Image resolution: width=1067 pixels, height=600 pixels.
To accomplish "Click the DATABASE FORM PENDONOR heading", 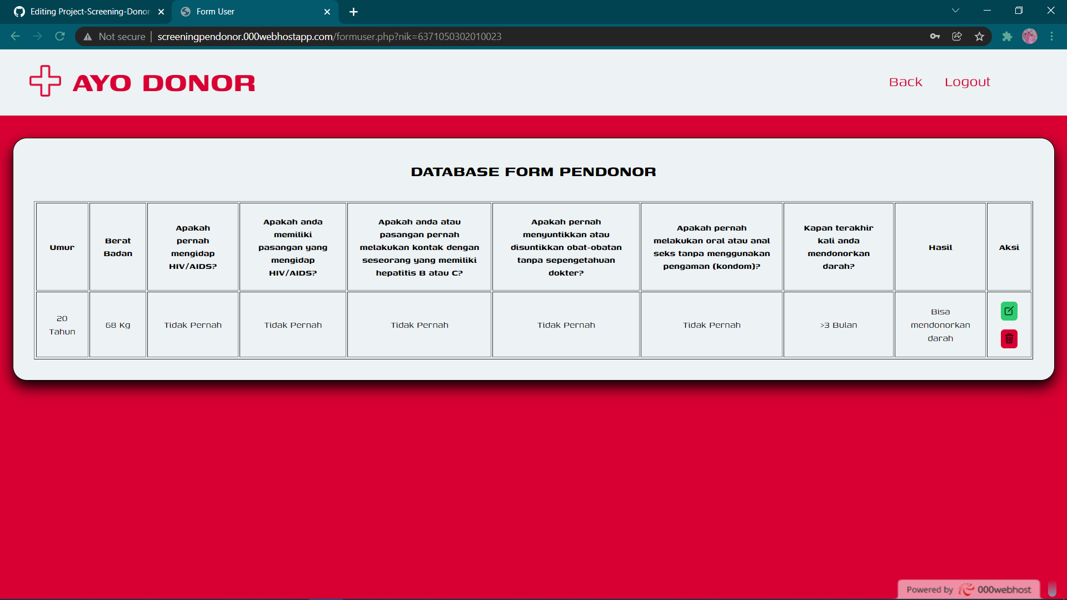I will [x=533, y=172].
